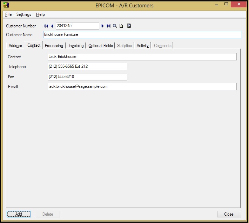Image resolution: width=249 pixels, height=223 pixels.
Task: Show the Optional Fields tab
Action: coord(101,46)
